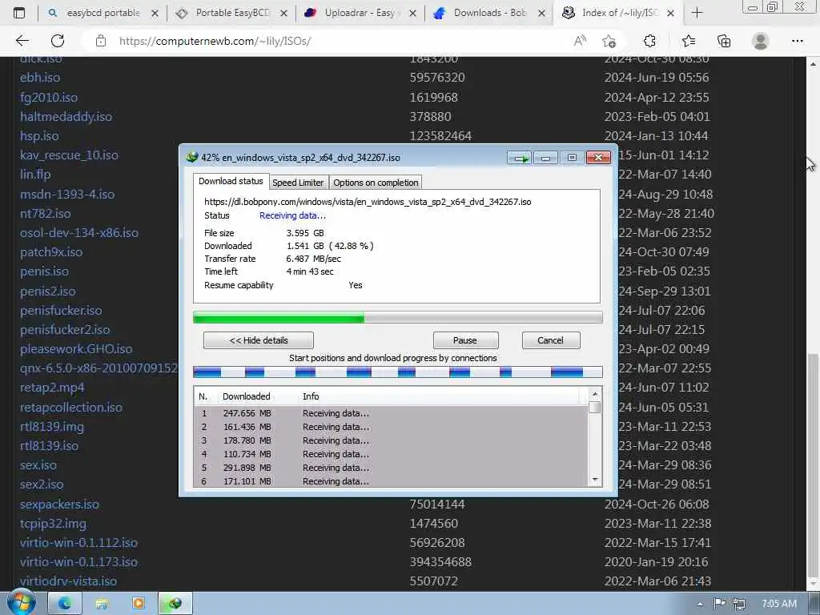Reload the page with refresh icon

(58, 41)
